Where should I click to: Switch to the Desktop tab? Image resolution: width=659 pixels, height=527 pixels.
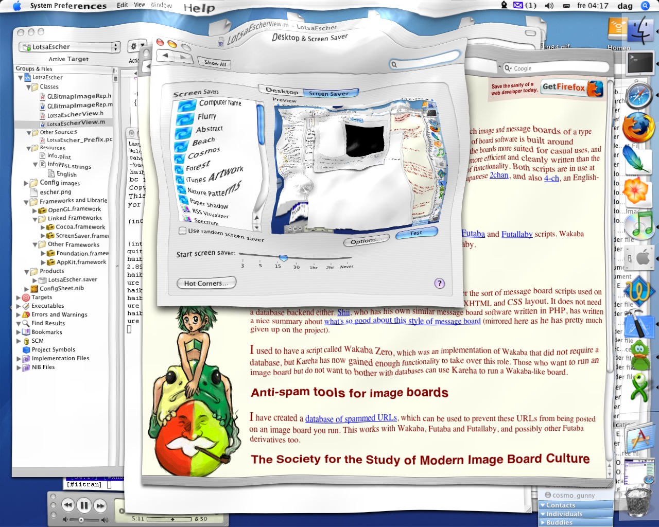[x=281, y=91]
